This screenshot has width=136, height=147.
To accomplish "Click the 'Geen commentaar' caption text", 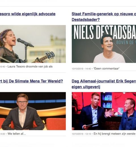I will [107, 68].
